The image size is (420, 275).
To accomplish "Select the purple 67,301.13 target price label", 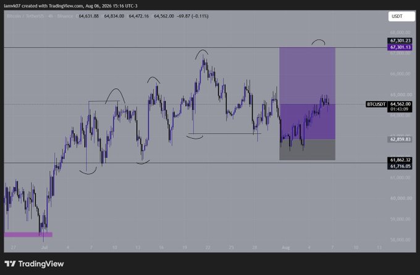I will pos(400,47).
